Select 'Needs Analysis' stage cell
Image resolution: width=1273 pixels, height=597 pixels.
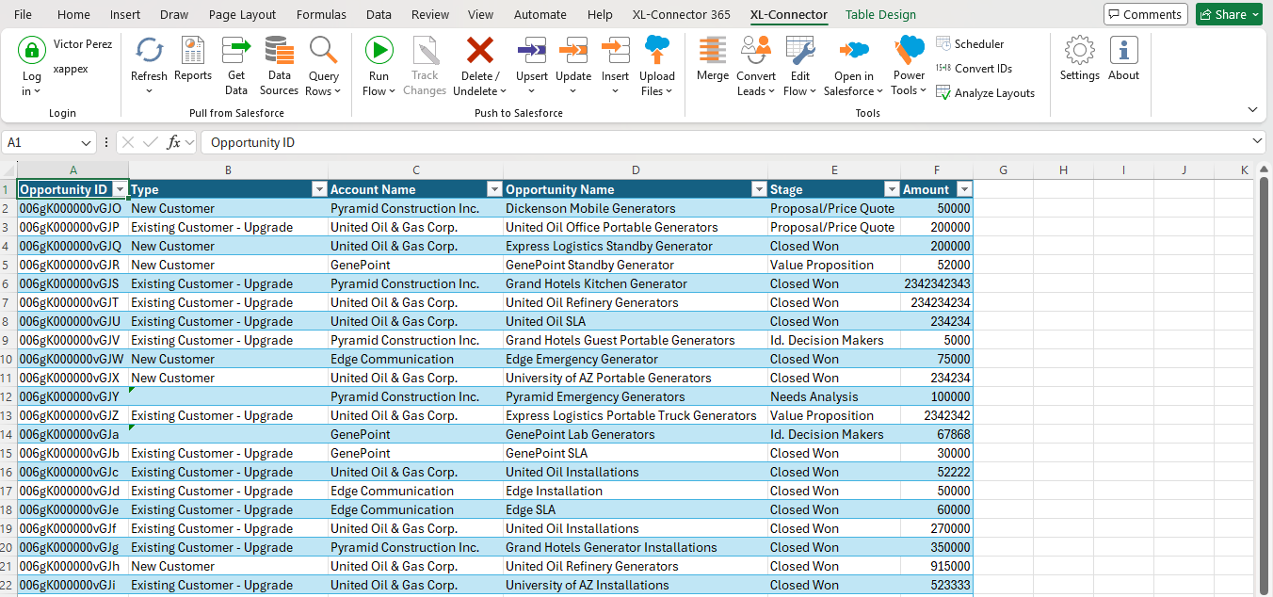point(834,396)
